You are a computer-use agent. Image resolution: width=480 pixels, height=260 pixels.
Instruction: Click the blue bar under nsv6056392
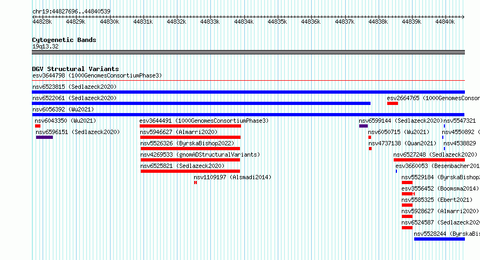coord(248,115)
